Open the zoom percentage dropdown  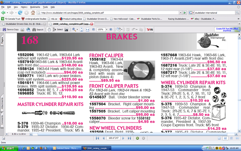pos(107,29)
